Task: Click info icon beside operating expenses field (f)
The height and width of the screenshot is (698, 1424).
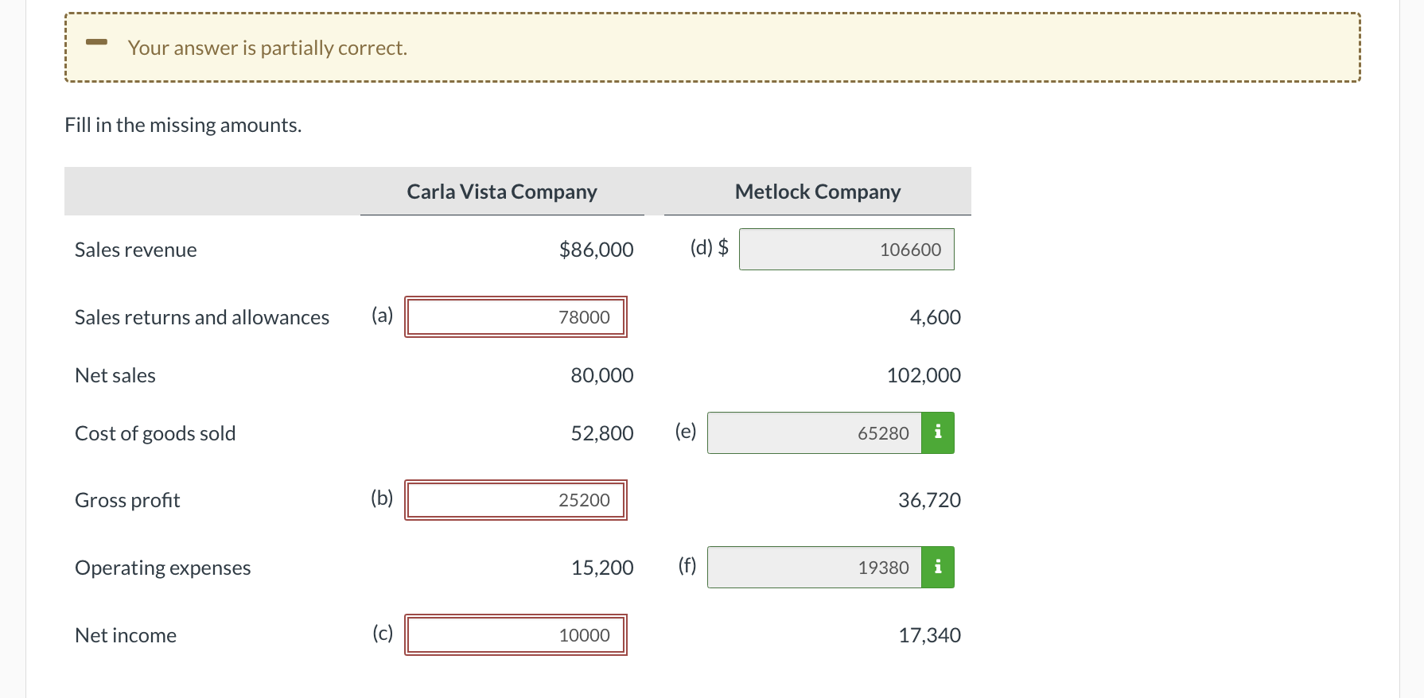Action: pyautogui.click(x=938, y=567)
